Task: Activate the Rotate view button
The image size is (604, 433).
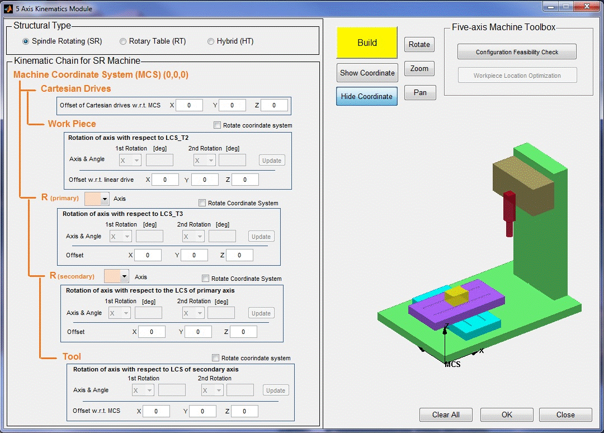Action: [419, 44]
